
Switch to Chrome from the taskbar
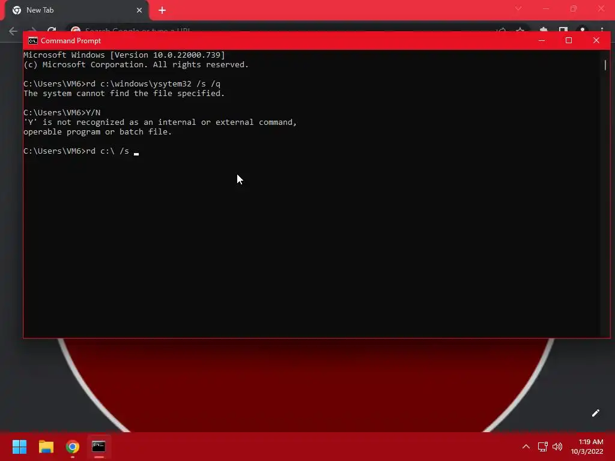click(x=73, y=447)
